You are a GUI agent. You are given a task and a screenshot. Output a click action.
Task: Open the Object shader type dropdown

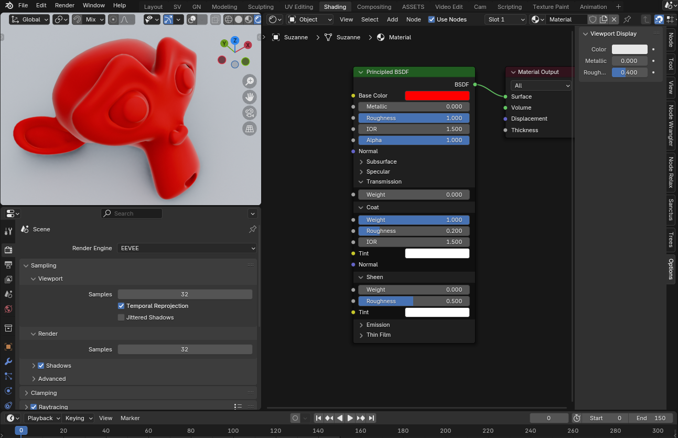point(310,19)
